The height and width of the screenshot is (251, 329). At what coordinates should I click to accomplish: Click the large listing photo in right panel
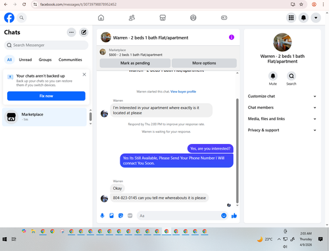(282, 42)
